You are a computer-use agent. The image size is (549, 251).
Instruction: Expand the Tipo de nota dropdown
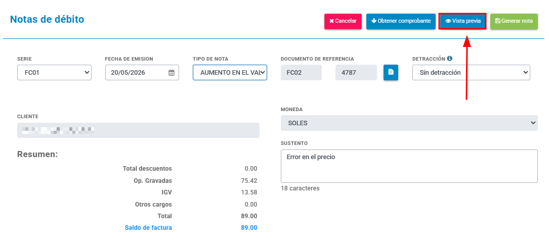coord(230,73)
